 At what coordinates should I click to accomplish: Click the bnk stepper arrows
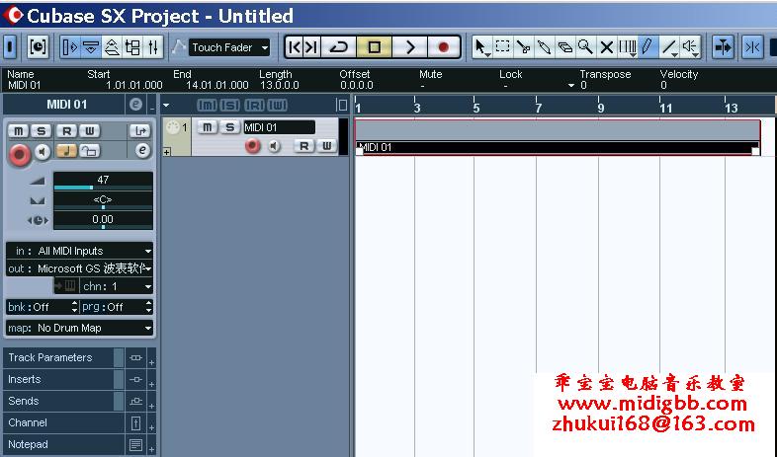pos(74,307)
